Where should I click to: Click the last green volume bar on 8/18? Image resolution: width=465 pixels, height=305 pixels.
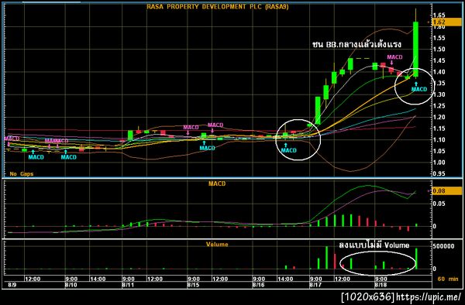(x=416, y=259)
